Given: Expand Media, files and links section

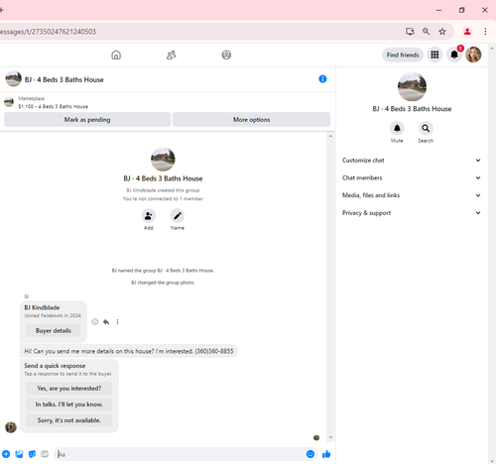Looking at the screenshot, I should 412,195.
